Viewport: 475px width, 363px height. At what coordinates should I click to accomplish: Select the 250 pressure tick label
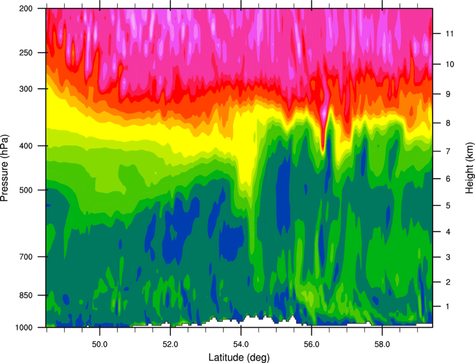coord(26,52)
